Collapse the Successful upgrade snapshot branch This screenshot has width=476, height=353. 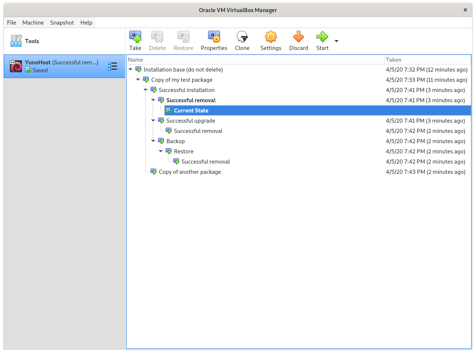coord(153,121)
